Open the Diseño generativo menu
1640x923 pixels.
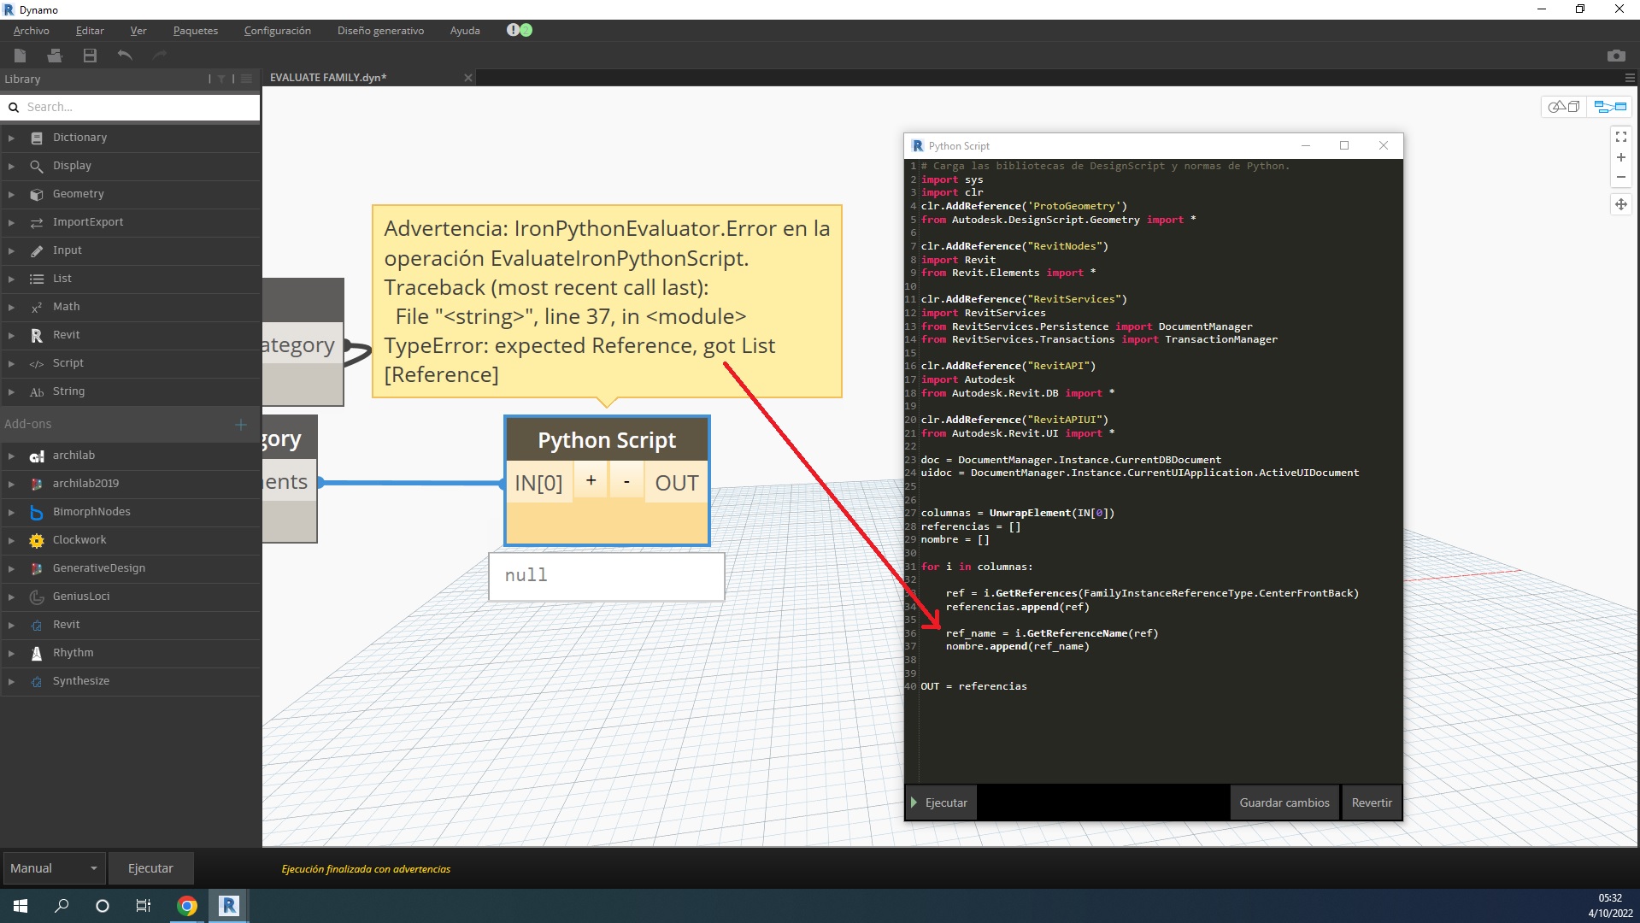coord(380,30)
